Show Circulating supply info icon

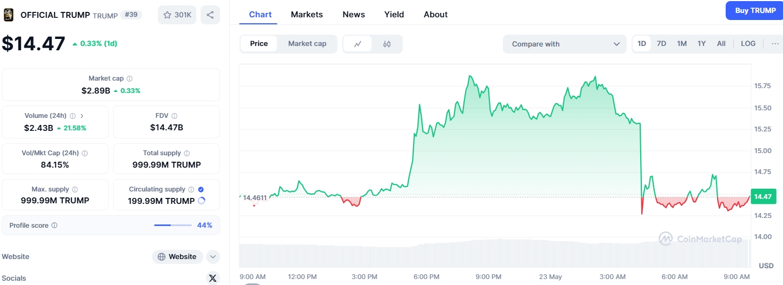pos(190,190)
